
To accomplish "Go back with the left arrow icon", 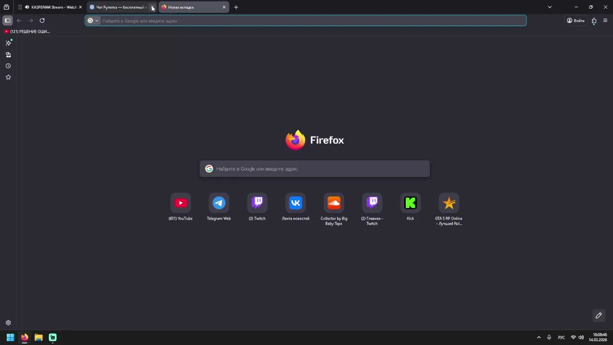I will click(19, 21).
